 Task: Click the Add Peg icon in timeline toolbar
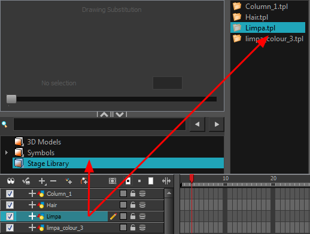(x=84, y=181)
